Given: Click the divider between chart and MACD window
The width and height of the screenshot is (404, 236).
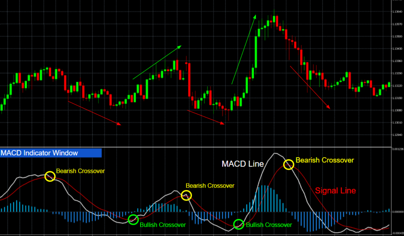Looking at the screenshot, I should (196, 147).
